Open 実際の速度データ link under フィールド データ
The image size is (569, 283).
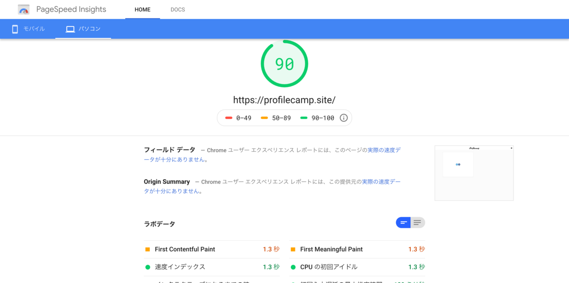(x=384, y=150)
